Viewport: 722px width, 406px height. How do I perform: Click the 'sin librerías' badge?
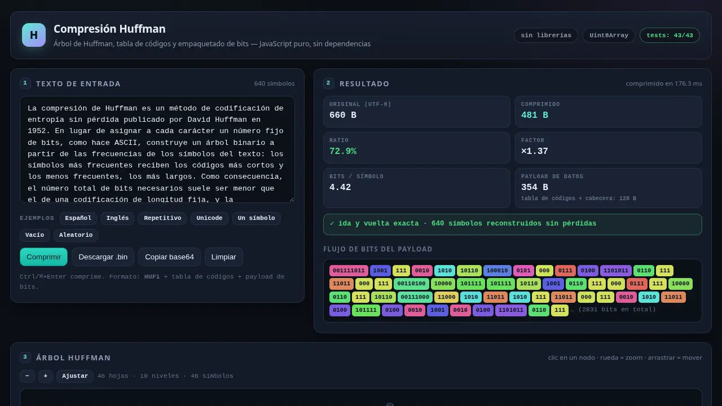tap(546, 35)
